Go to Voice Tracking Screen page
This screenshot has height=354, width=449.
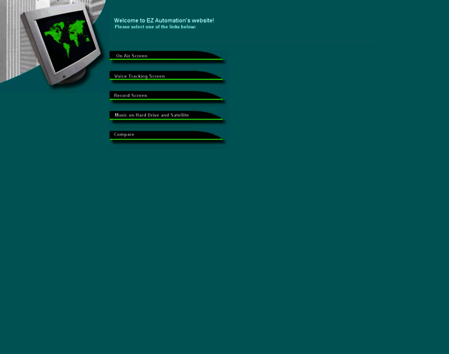pyautogui.click(x=167, y=76)
